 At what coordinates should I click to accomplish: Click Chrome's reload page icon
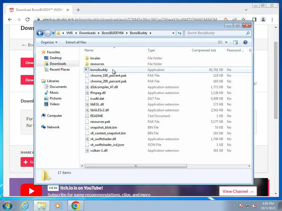27,20
